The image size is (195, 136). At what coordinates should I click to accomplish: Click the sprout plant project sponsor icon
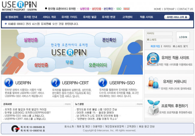153,107
